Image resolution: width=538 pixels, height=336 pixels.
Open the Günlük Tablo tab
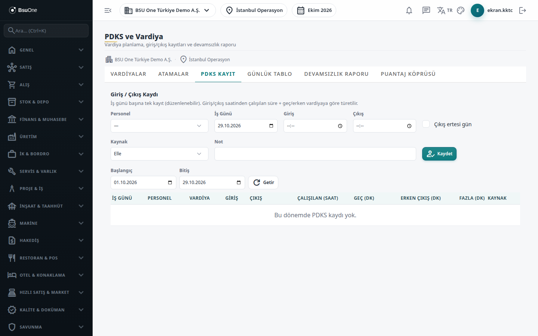point(270,74)
